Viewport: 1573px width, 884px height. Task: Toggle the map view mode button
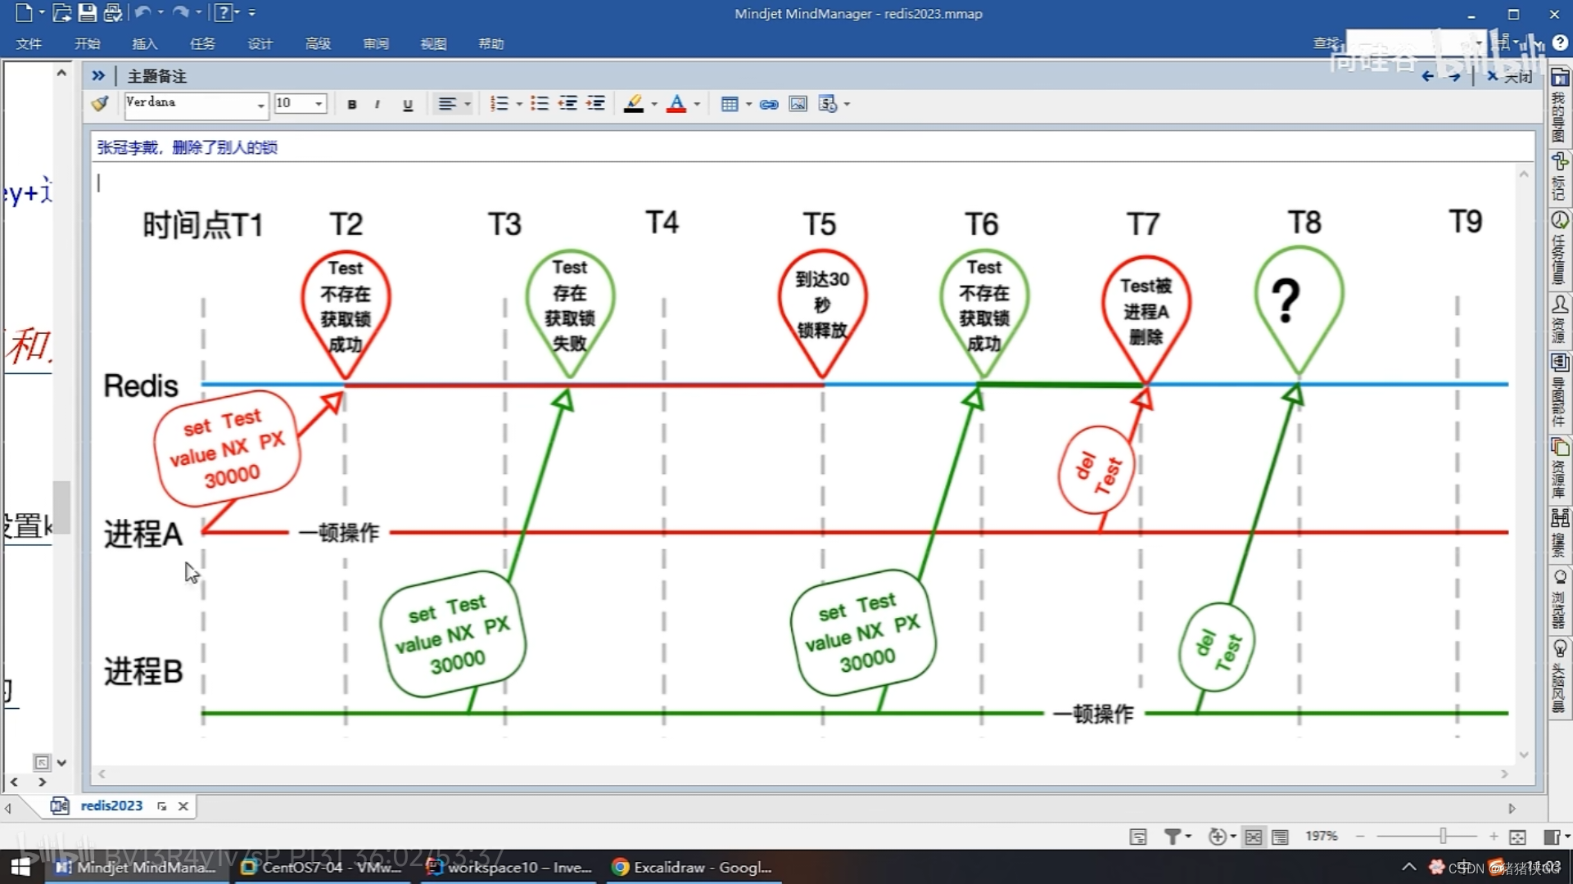pyautogui.click(x=1254, y=837)
